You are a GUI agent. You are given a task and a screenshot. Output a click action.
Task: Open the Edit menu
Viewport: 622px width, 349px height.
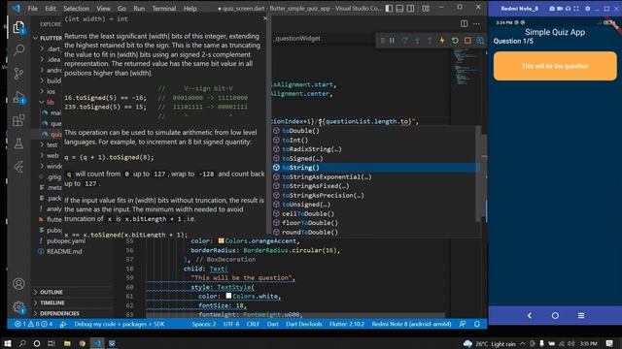[x=51, y=8]
